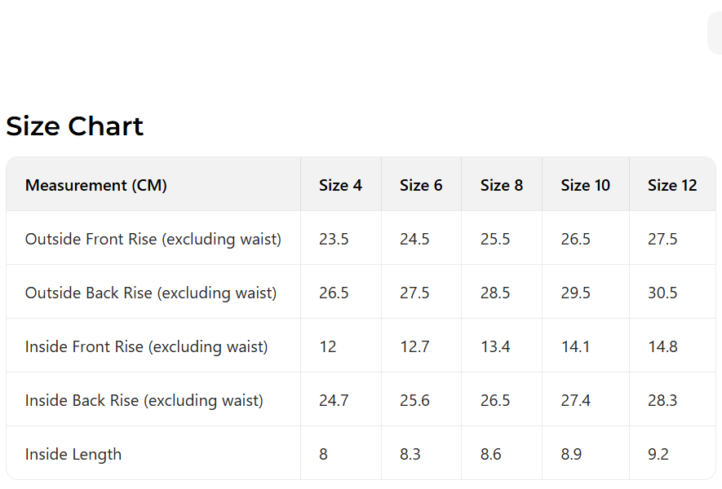Click the 30.5 cell under Size 12
This screenshot has width=722, height=489.
pyautogui.click(x=662, y=293)
